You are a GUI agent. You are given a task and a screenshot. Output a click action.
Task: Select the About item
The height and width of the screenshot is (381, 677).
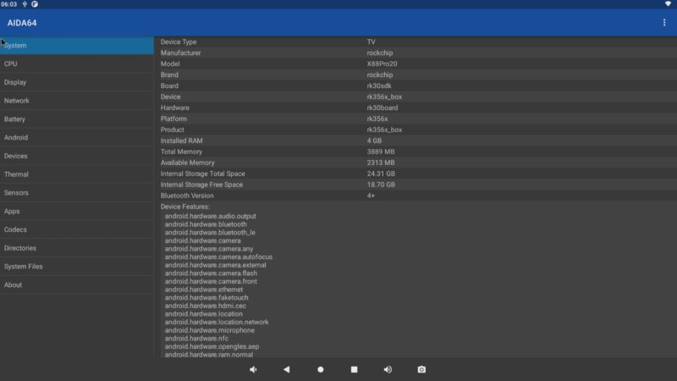point(76,285)
